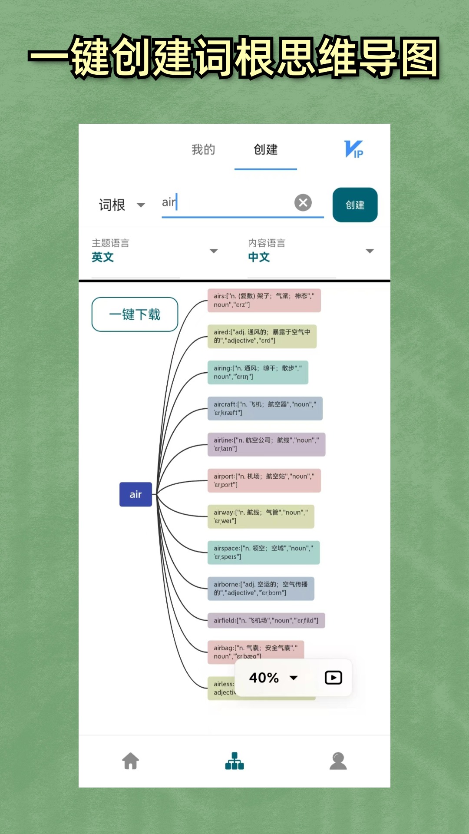
Task: Open the 内容语言 language dropdown
Action: click(310, 251)
